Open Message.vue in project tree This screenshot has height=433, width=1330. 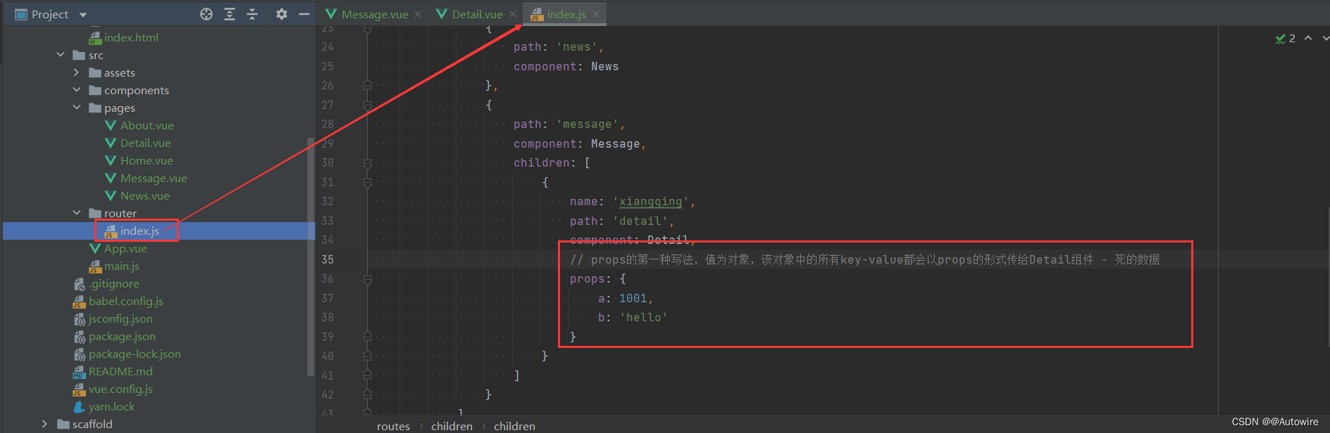[x=154, y=179]
